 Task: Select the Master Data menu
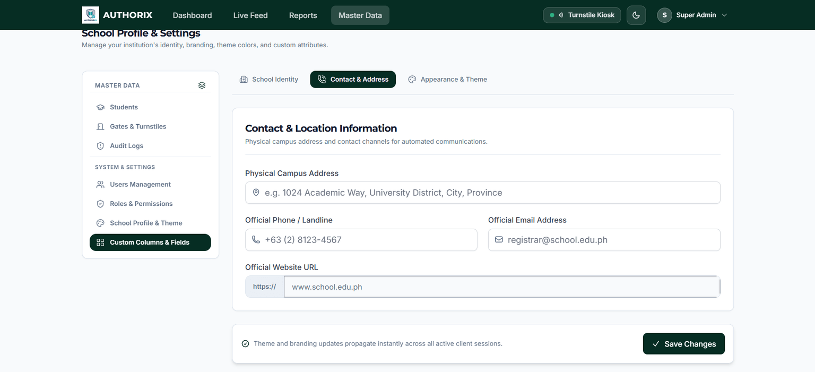pyautogui.click(x=360, y=15)
